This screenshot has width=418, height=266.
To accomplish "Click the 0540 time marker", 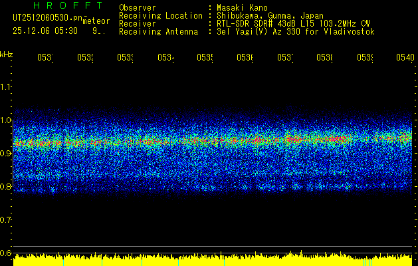I will point(405,57).
